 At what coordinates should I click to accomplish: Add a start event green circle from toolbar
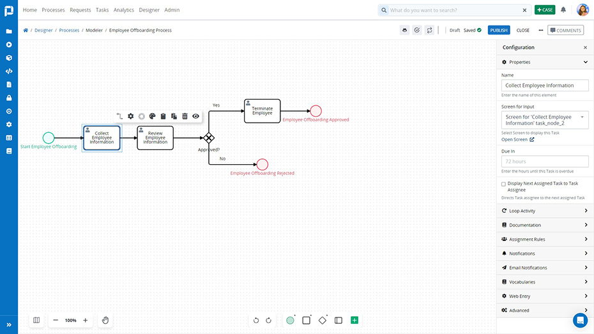(x=290, y=321)
